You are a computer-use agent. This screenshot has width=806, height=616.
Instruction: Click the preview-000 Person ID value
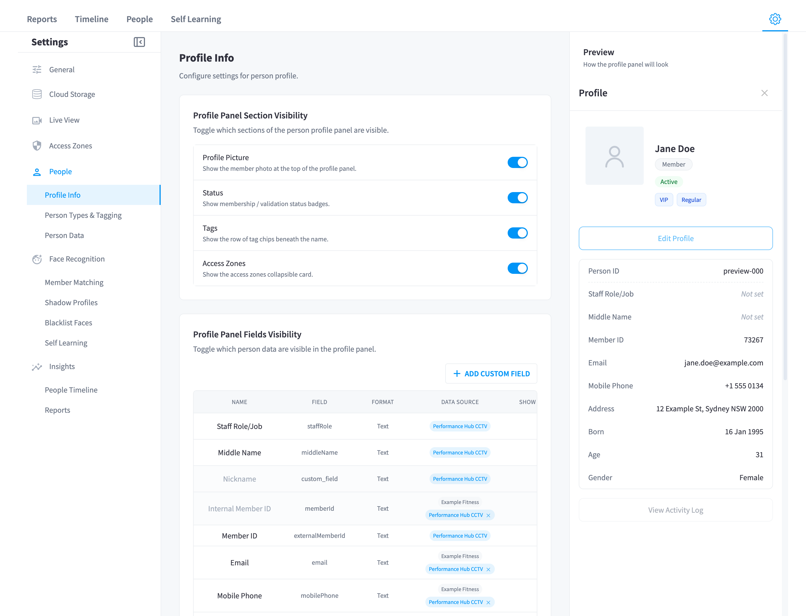click(743, 271)
